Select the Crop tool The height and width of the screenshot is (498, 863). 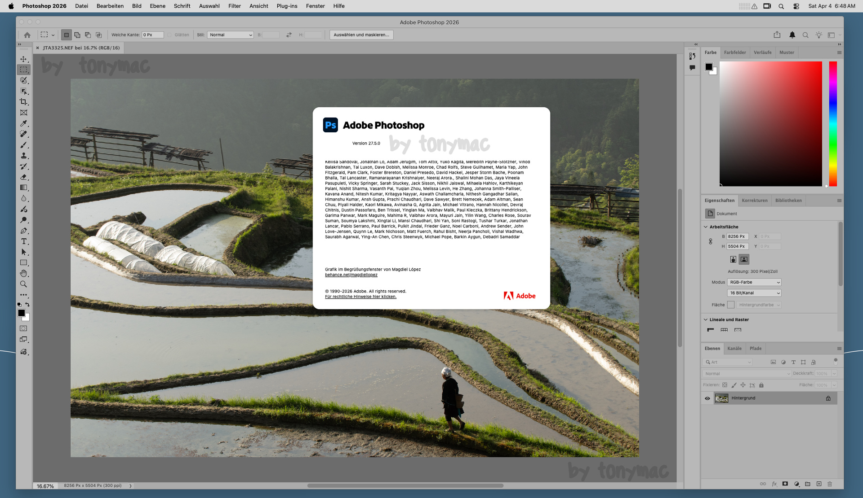pyautogui.click(x=23, y=102)
